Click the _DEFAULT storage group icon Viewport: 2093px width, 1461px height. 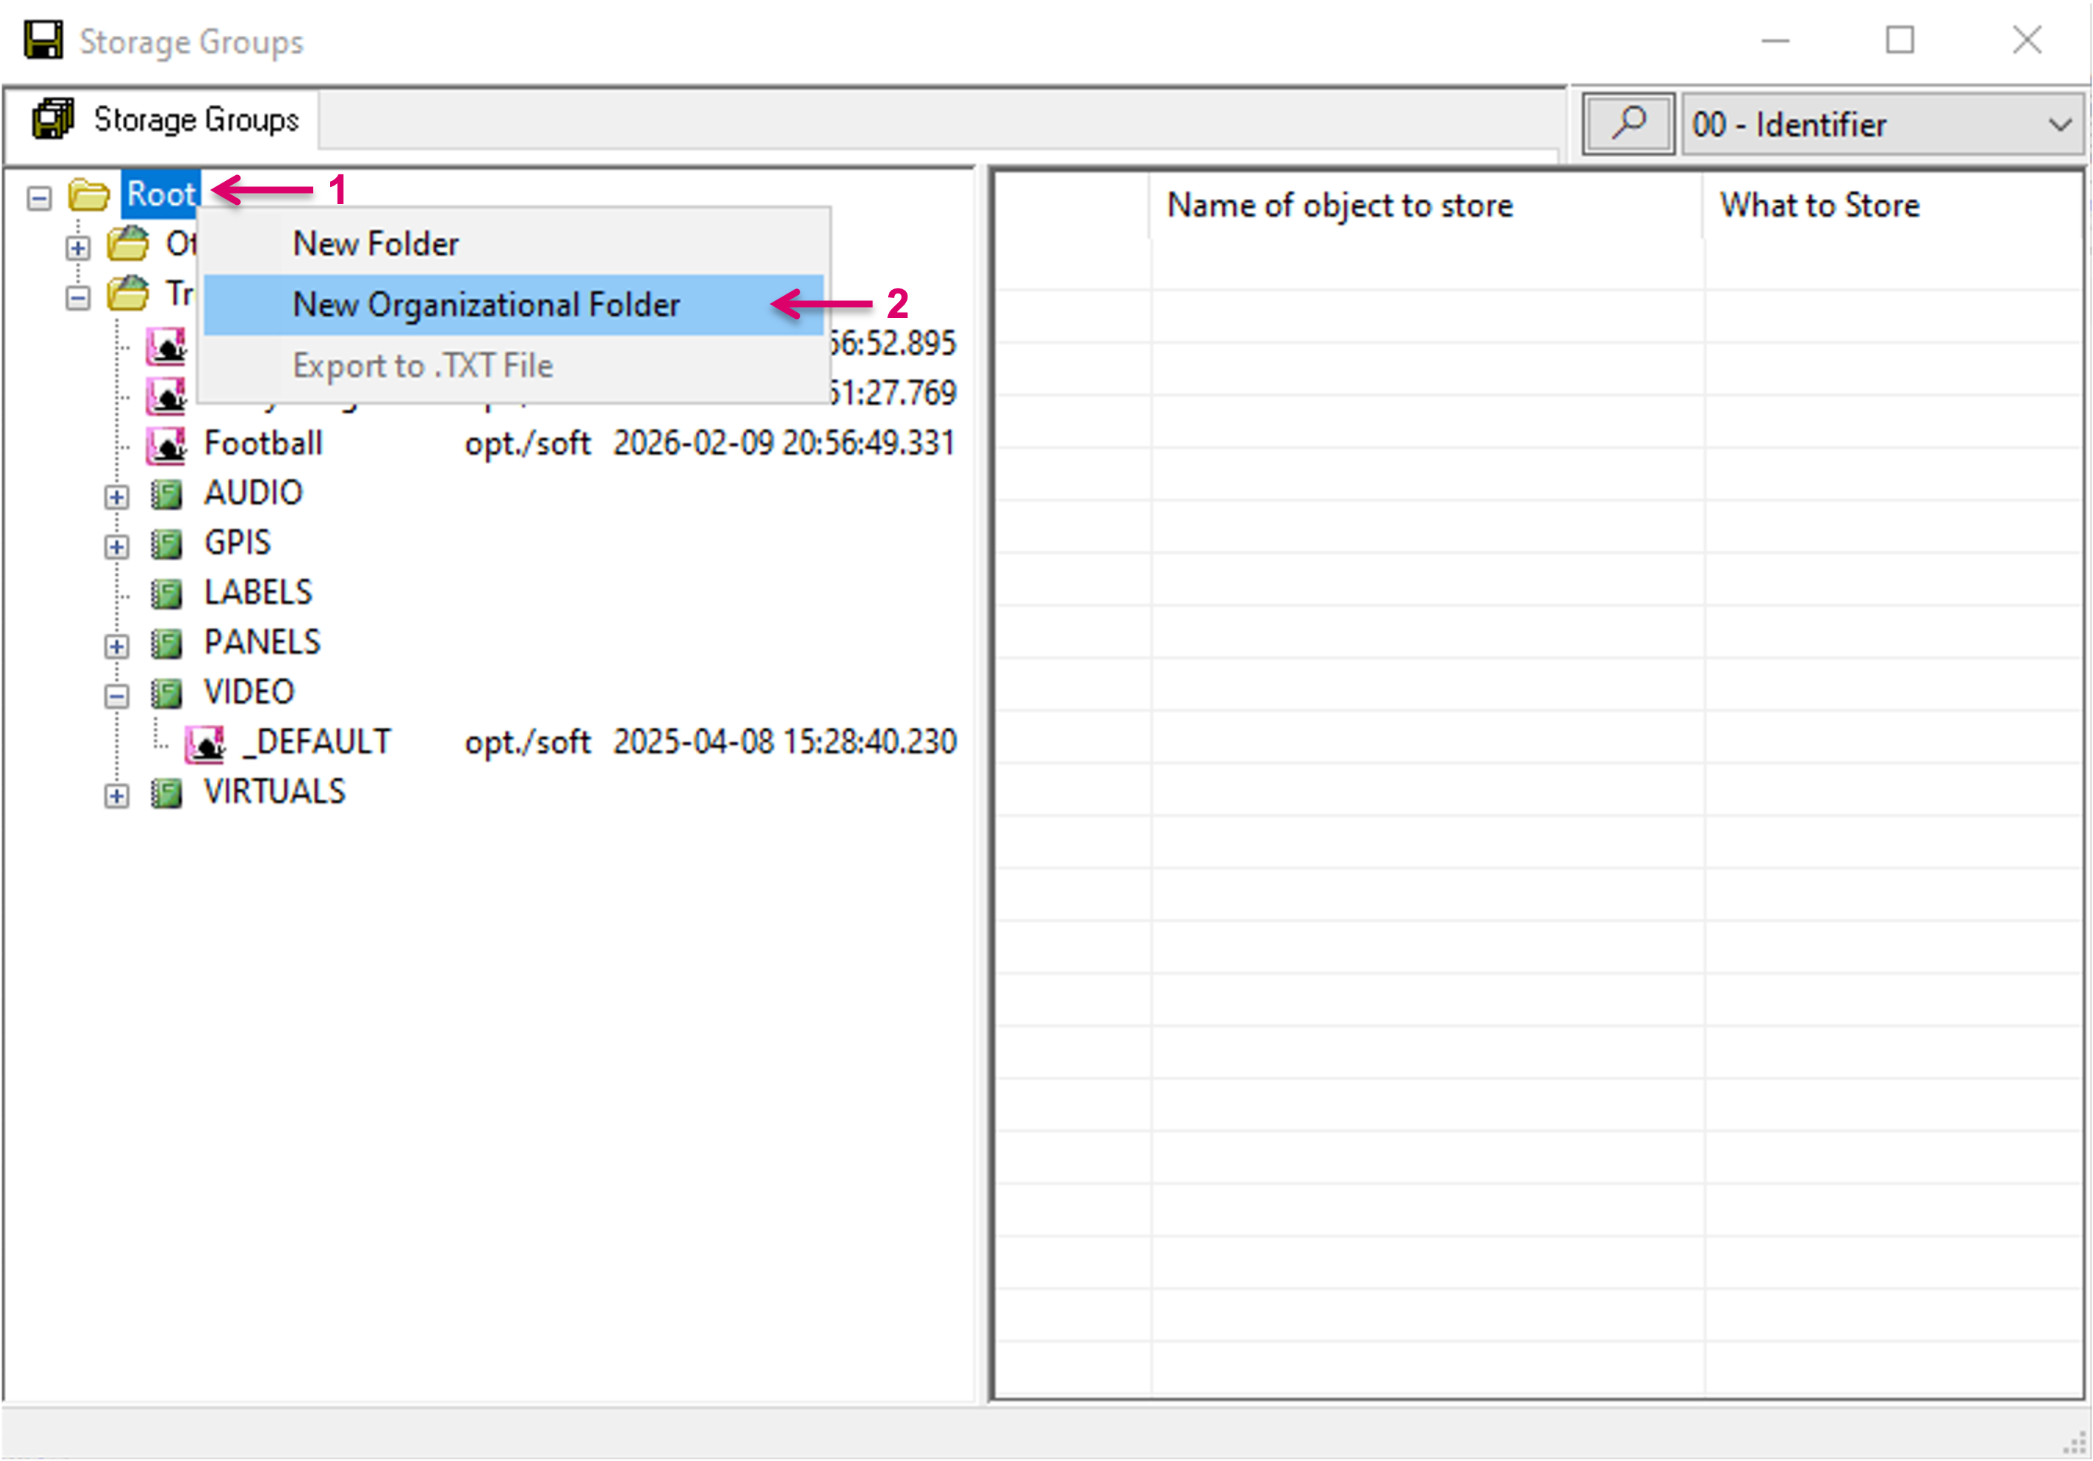click(206, 744)
